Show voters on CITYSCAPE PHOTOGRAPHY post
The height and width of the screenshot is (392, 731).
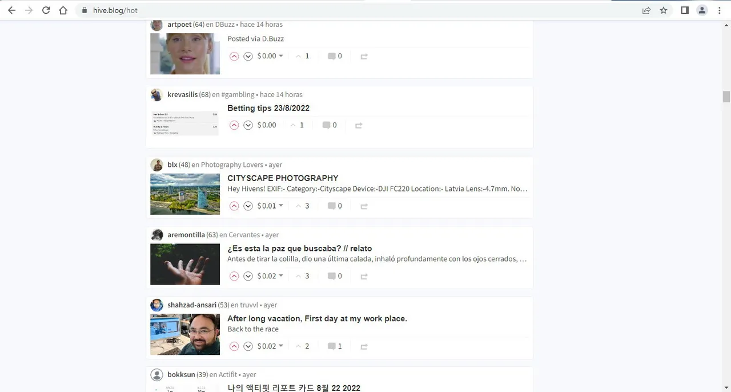coord(302,206)
